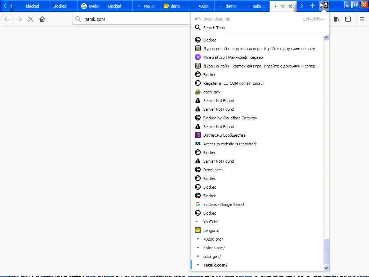Click the 1X favicon in list
The width and height of the screenshot is (369, 277).
198,144
